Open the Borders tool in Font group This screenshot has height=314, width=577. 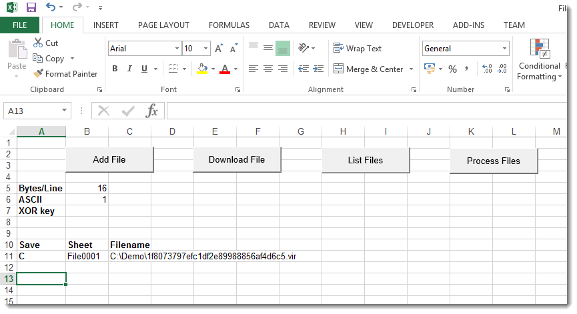pos(173,69)
